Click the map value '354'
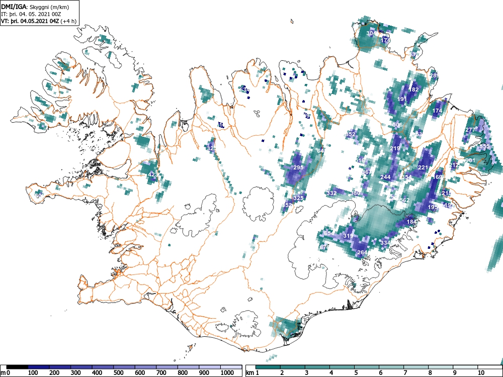Image resolution: width=503 pixels, height=377 pixels. [x=407, y=177]
